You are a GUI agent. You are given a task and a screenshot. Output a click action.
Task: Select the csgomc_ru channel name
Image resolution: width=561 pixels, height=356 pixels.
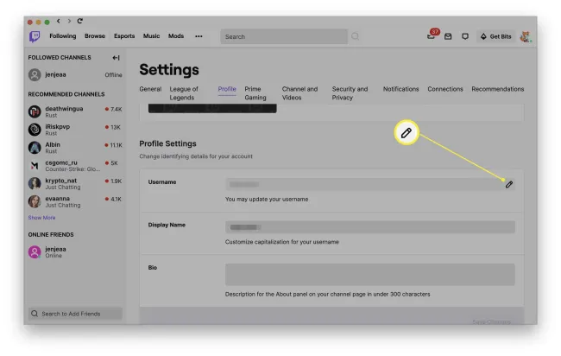click(x=61, y=162)
